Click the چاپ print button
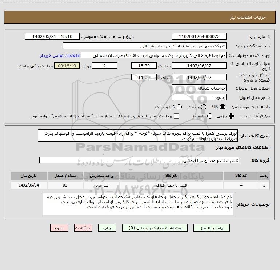Screen dimensions: 280x270 (107, 228)
